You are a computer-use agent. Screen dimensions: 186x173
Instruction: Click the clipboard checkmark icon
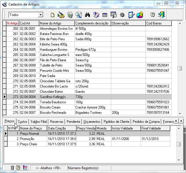coord(132,15)
